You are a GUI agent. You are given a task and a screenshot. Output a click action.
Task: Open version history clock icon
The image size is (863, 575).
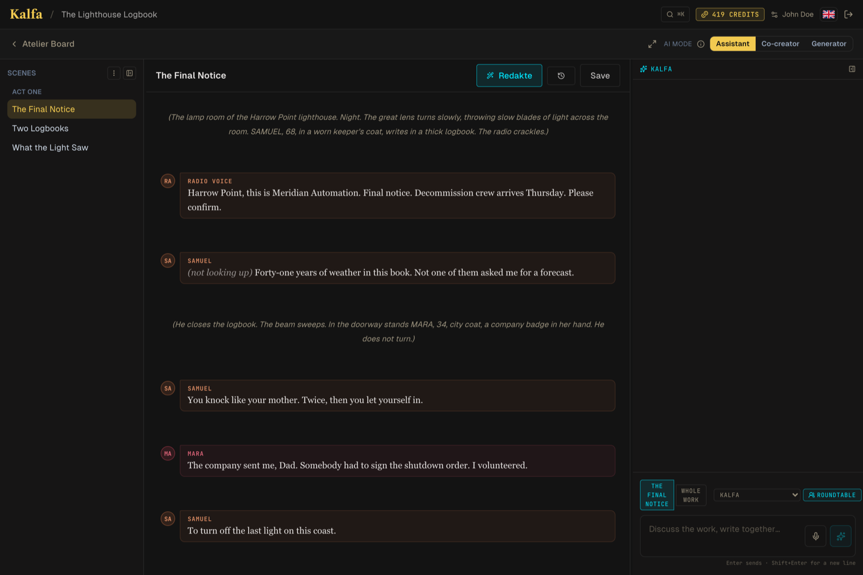(561, 76)
